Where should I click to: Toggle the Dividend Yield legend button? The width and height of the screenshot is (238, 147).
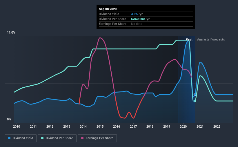click(x=21, y=138)
